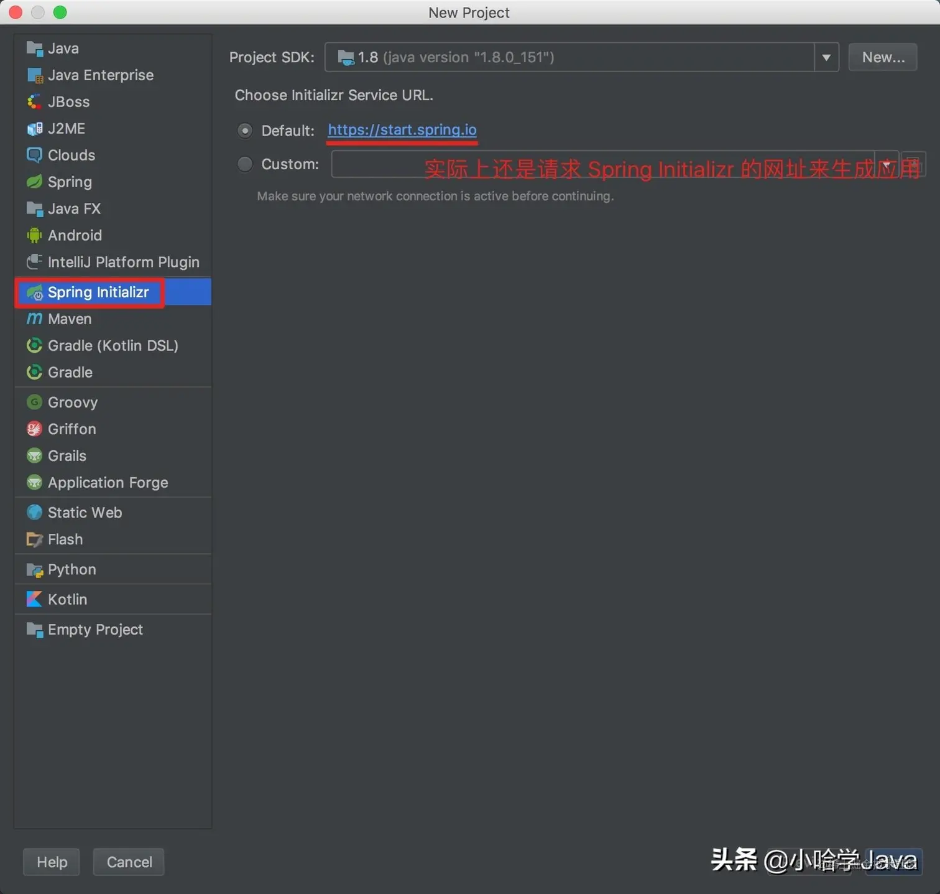Select Grails project type label
The height and width of the screenshot is (894, 940).
tap(67, 456)
